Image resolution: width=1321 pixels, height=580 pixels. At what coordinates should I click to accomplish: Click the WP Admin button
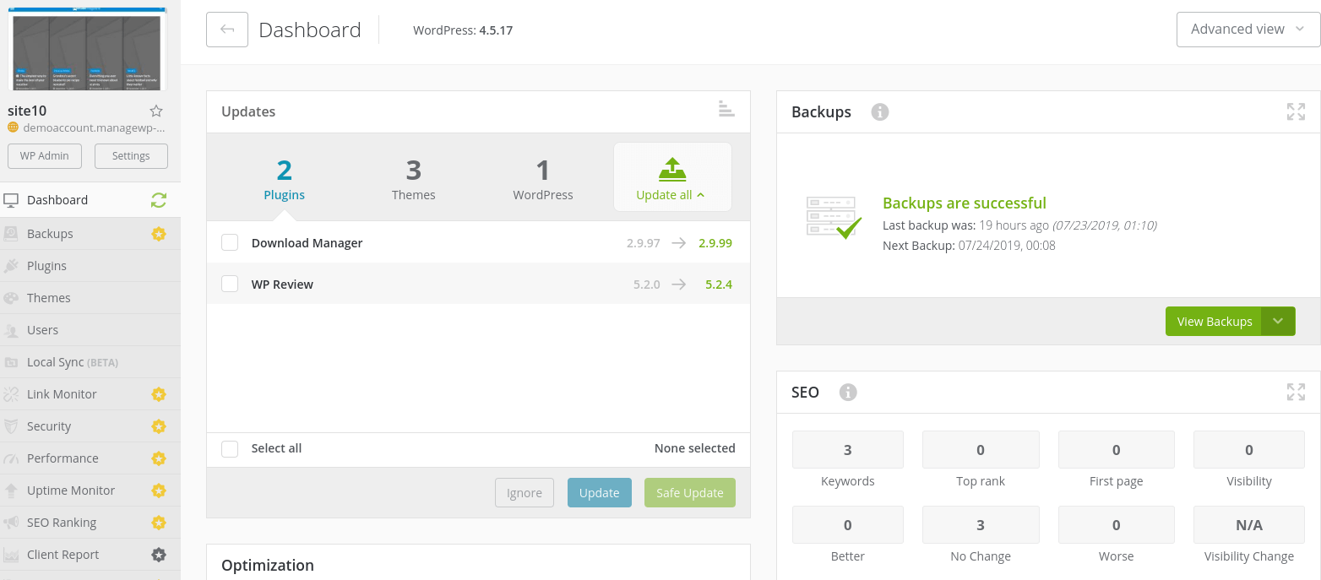point(44,155)
